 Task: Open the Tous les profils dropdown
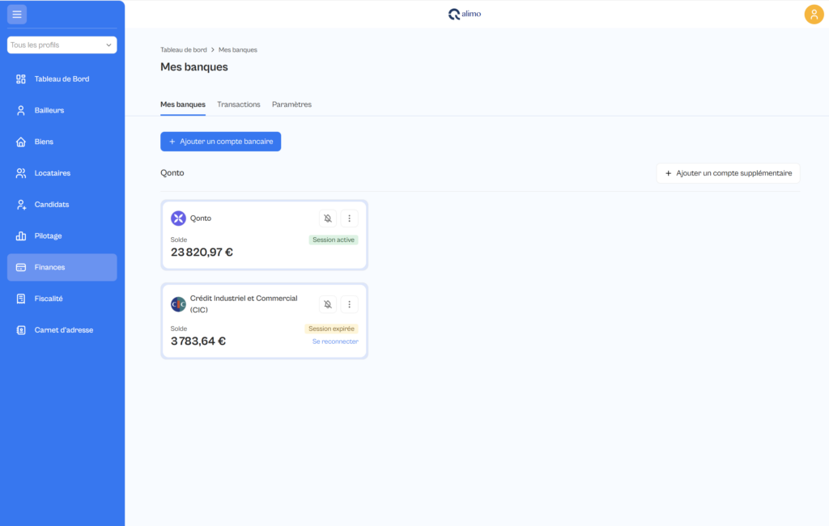pyautogui.click(x=62, y=45)
